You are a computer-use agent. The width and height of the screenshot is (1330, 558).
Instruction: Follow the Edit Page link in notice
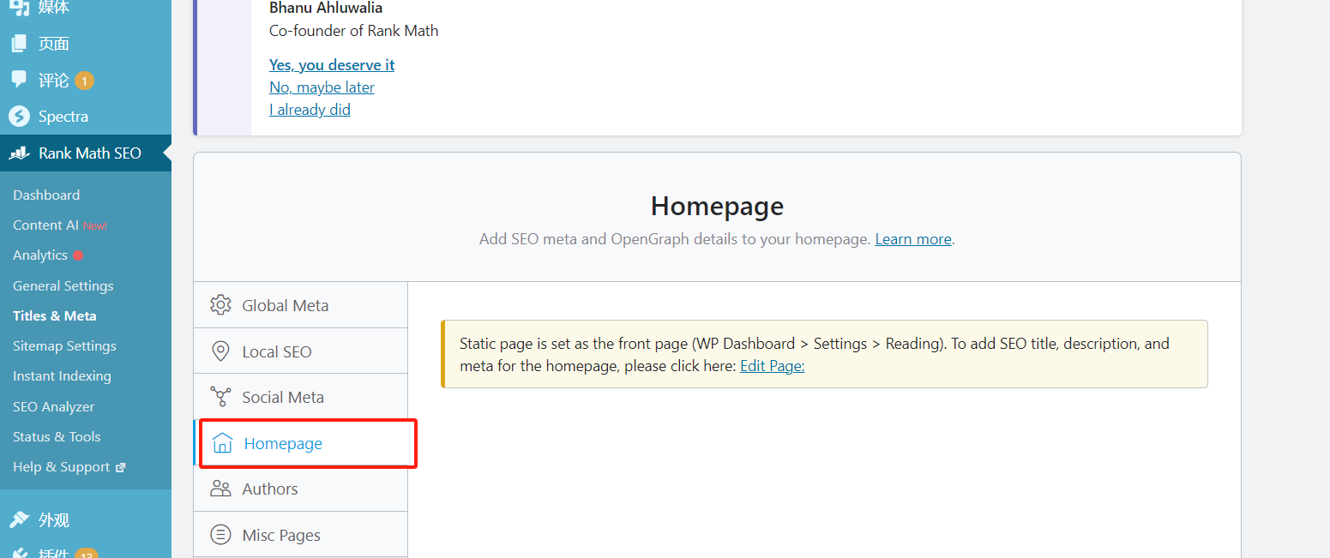coord(772,366)
